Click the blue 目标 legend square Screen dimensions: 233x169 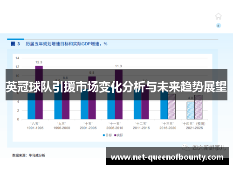[x=104, y=135]
